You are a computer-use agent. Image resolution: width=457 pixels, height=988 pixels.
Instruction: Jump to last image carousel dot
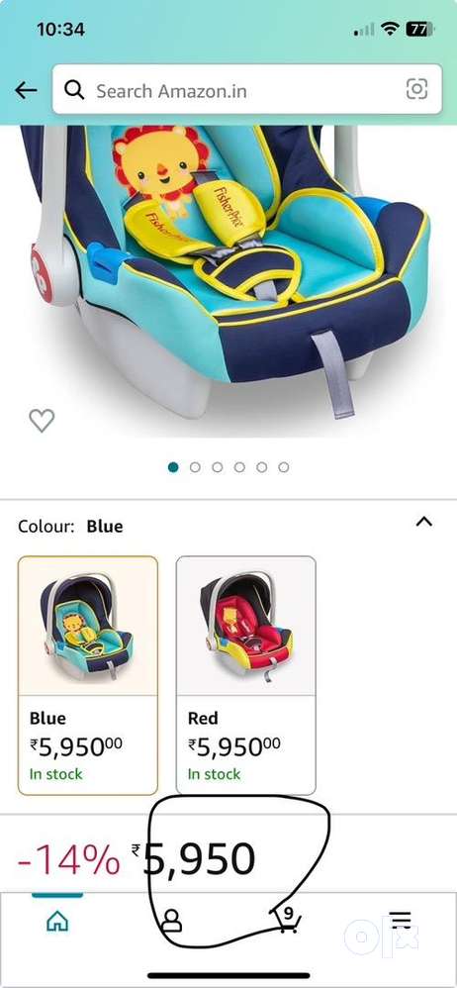(284, 467)
